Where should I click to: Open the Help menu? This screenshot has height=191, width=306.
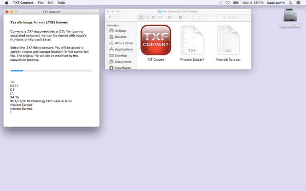pyautogui.click(x=61, y=3)
